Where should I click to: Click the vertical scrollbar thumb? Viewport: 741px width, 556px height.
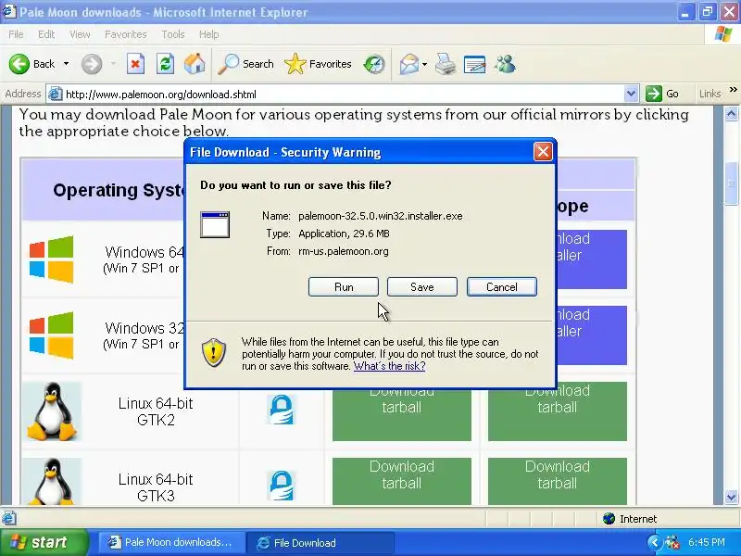[x=731, y=183]
